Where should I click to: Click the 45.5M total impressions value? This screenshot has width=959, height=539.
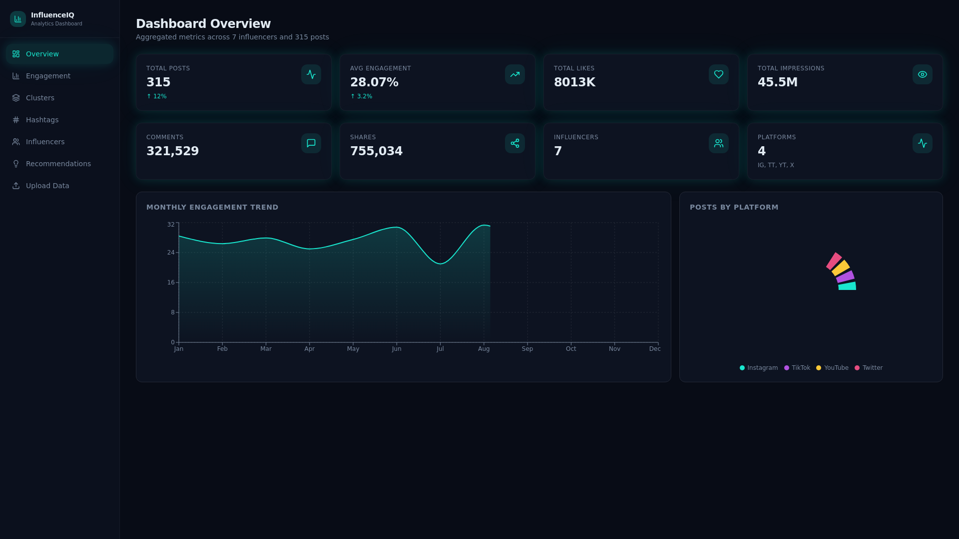778,82
